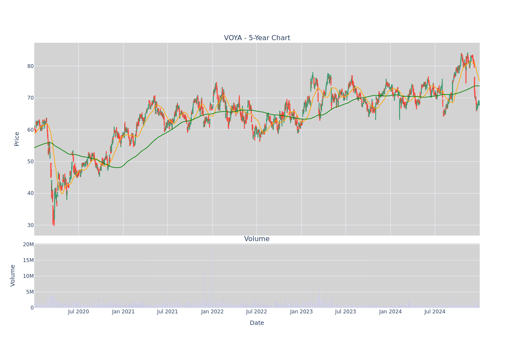Click the volume axis value 0
The image size is (514, 342).
point(32,308)
